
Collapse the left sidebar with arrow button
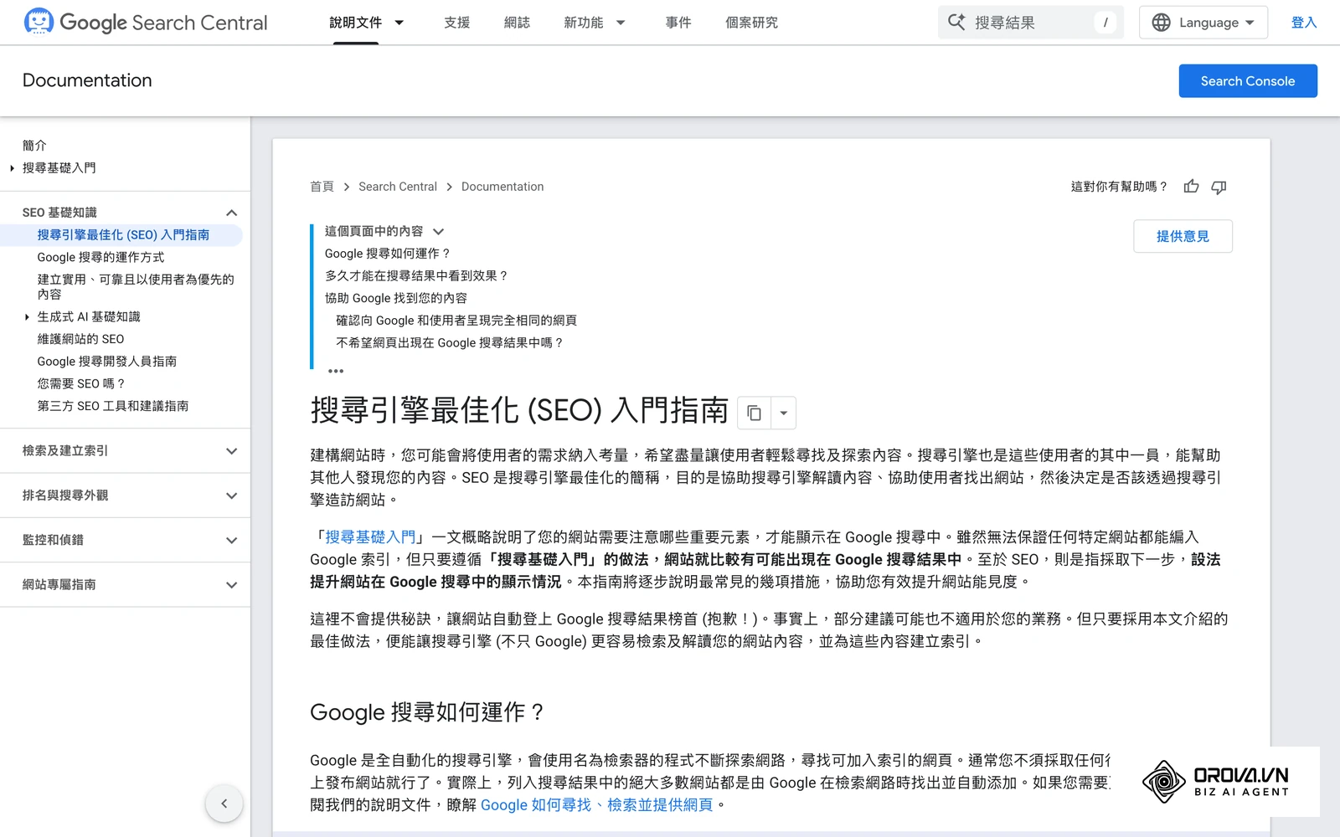[x=224, y=804]
